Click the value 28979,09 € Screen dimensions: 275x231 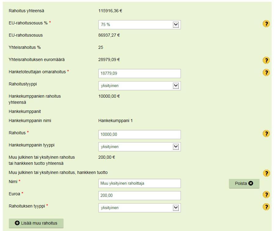(x=109, y=60)
